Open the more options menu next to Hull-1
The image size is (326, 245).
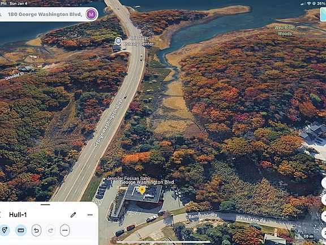pos(90,215)
